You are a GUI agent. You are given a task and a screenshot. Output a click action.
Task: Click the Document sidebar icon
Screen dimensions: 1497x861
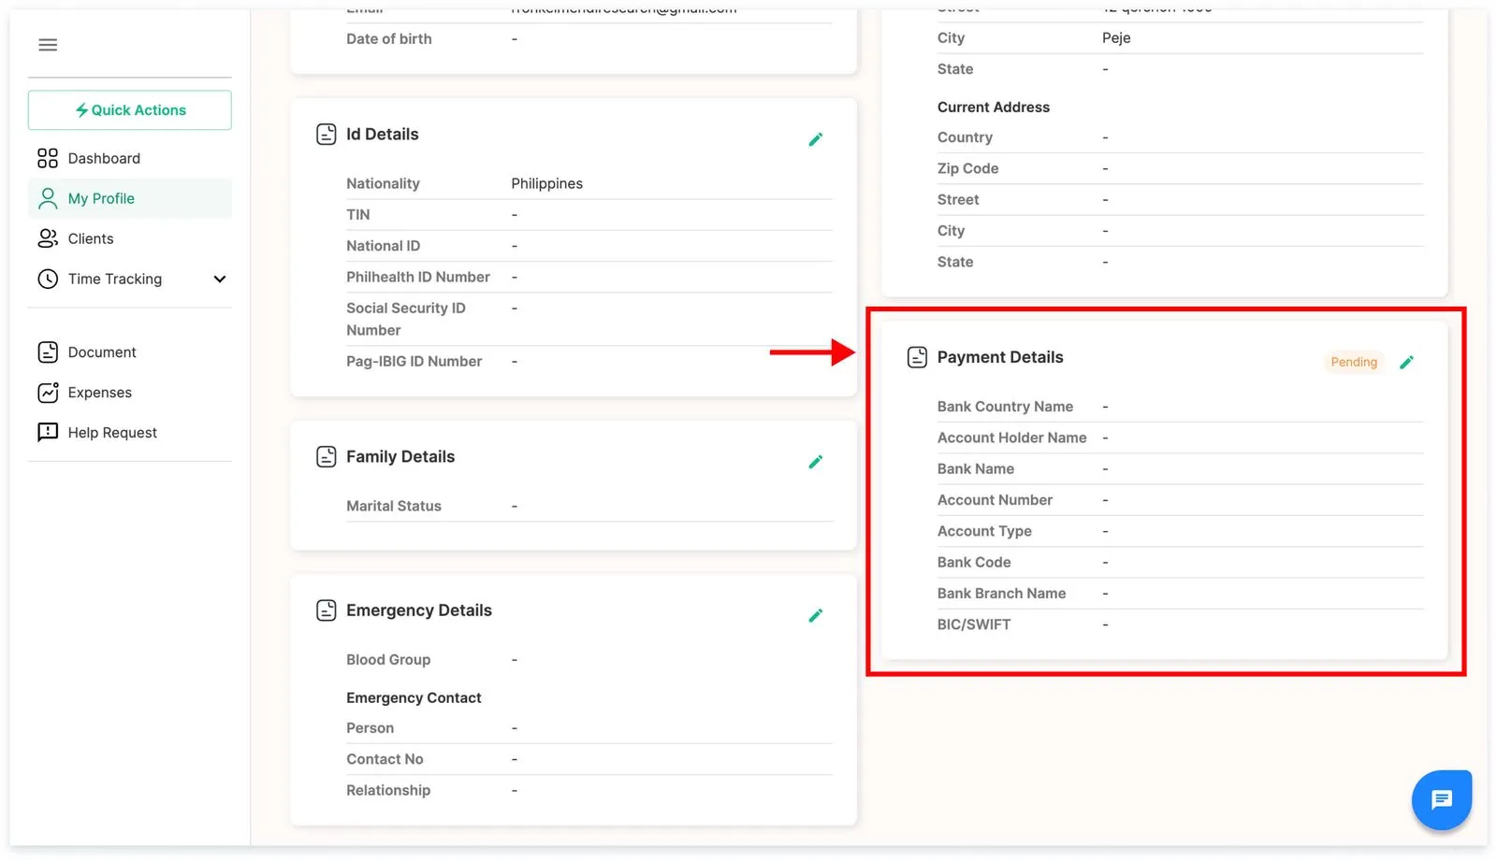48,352
